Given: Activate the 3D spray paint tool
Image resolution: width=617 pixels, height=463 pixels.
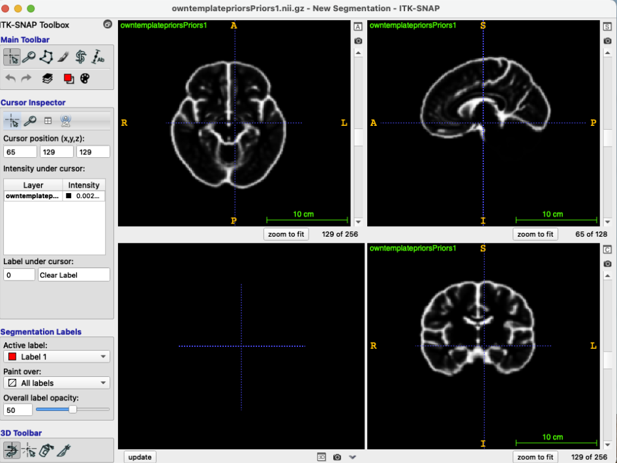Looking at the screenshot, I should coord(46,449).
